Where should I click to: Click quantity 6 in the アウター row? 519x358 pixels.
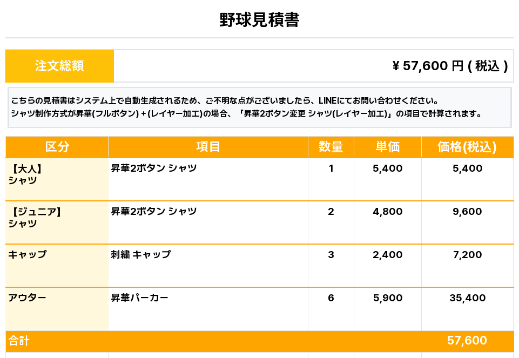(x=331, y=298)
